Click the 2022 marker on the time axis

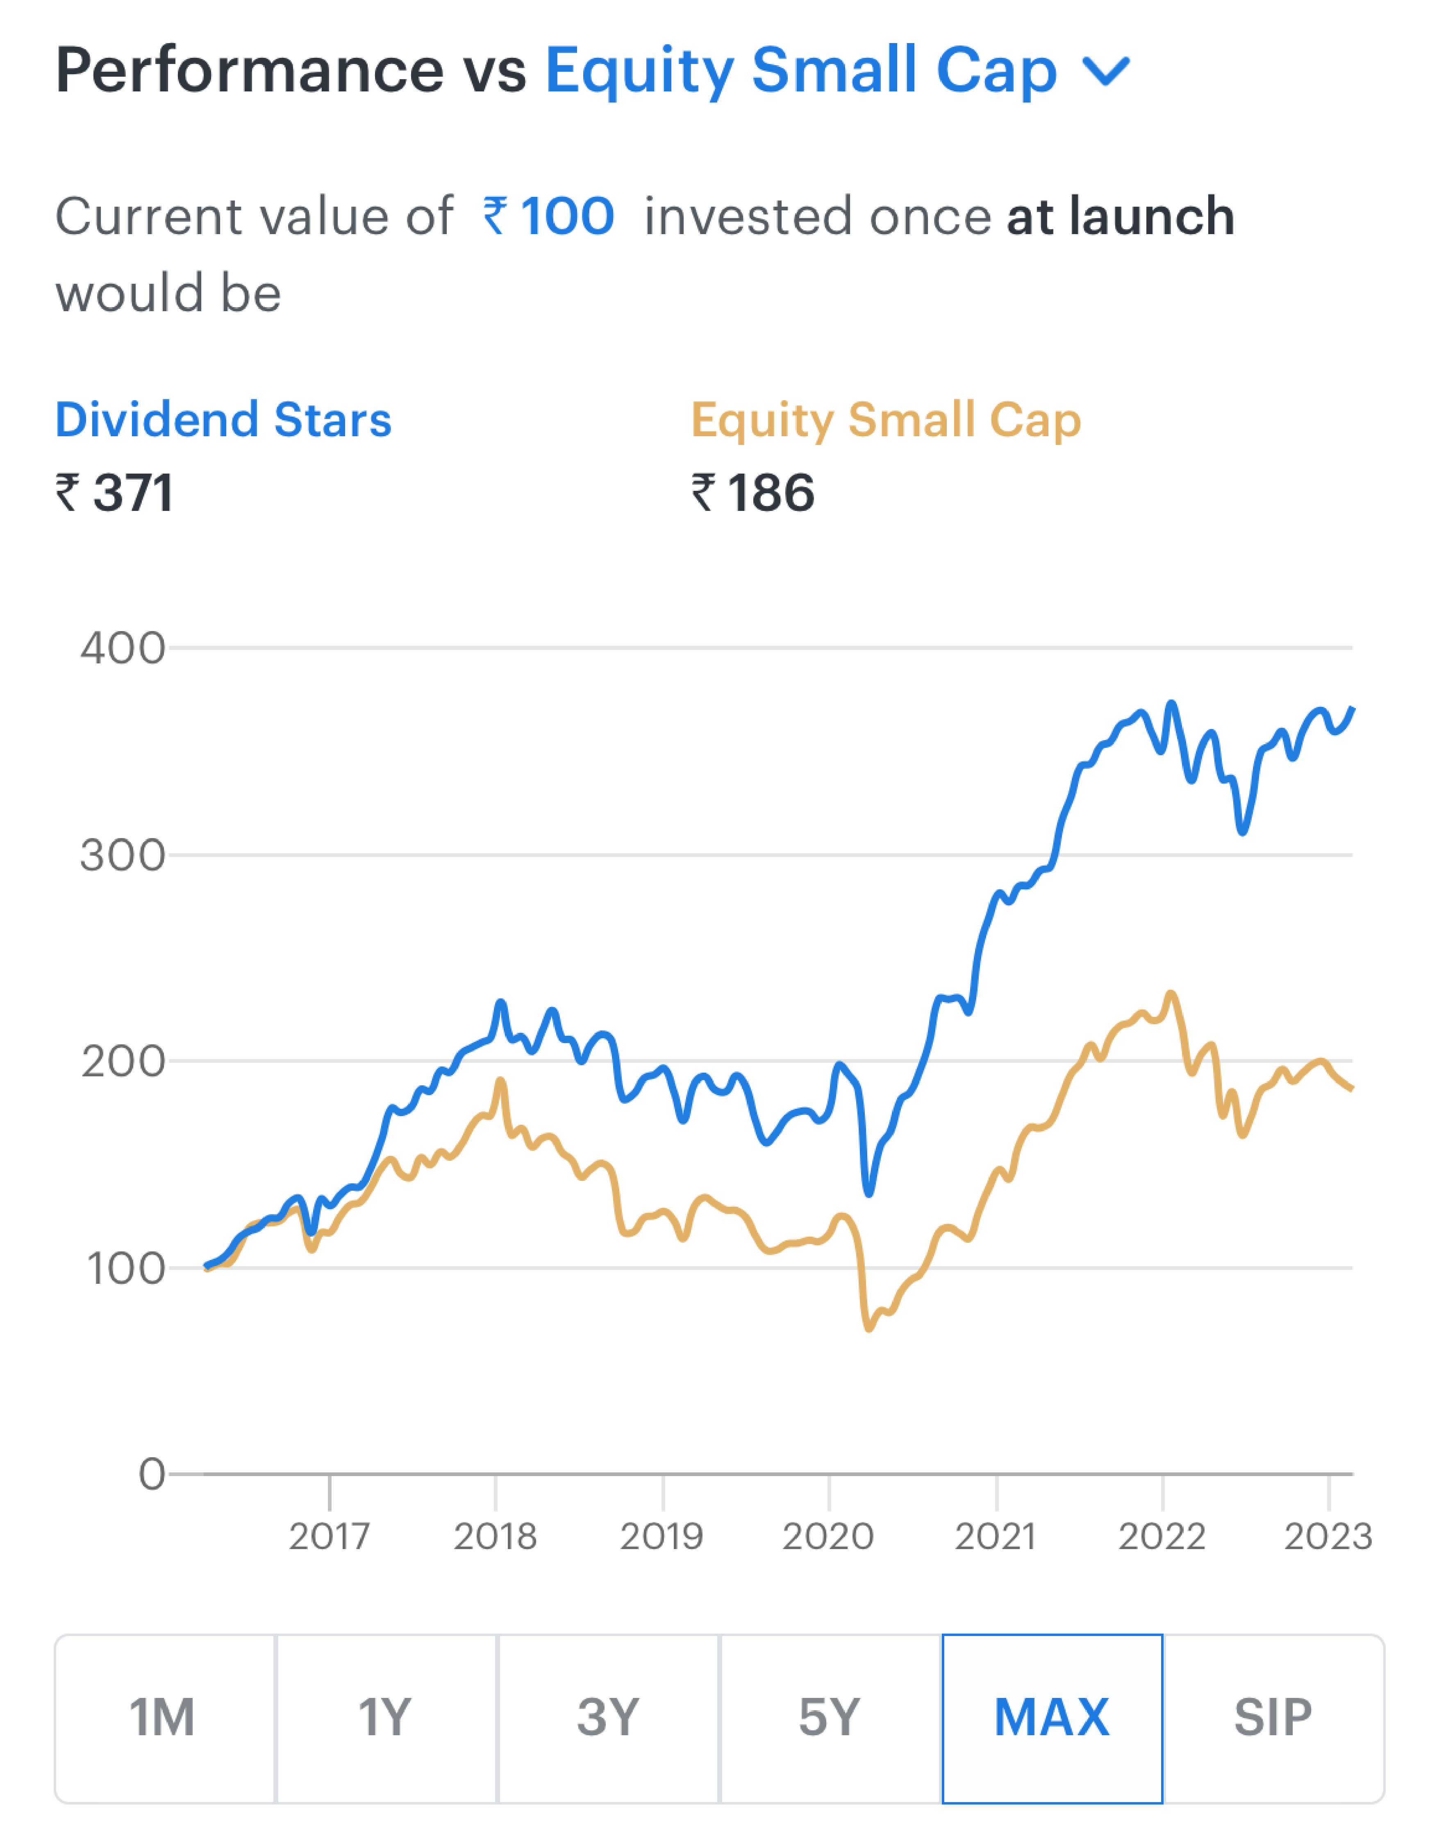[1162, 1536]
